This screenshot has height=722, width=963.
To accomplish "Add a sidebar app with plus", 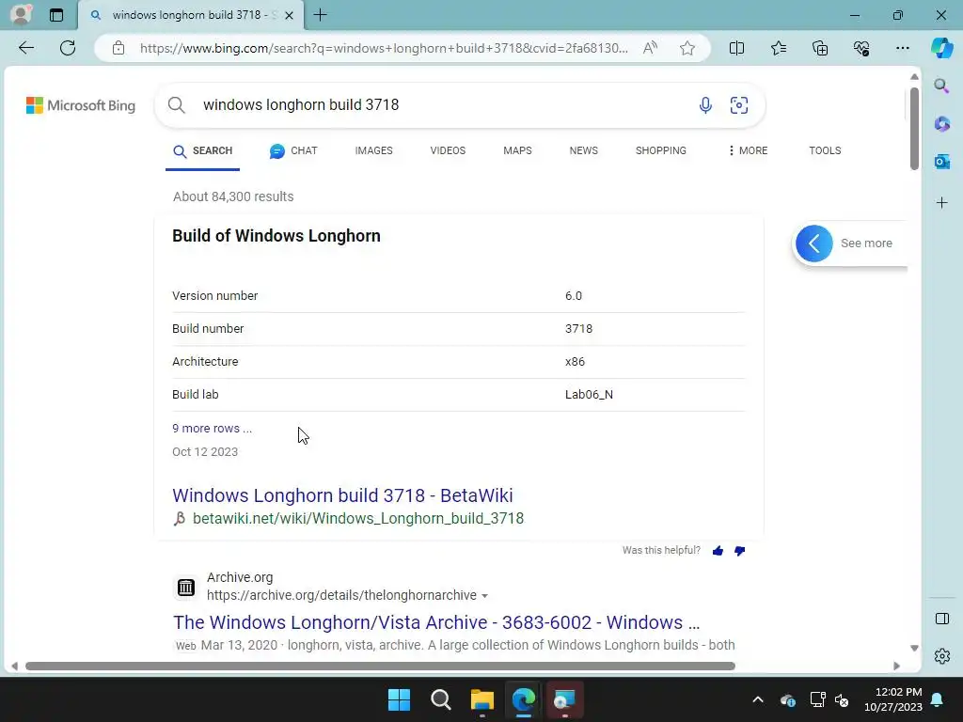I will [941, 203].
